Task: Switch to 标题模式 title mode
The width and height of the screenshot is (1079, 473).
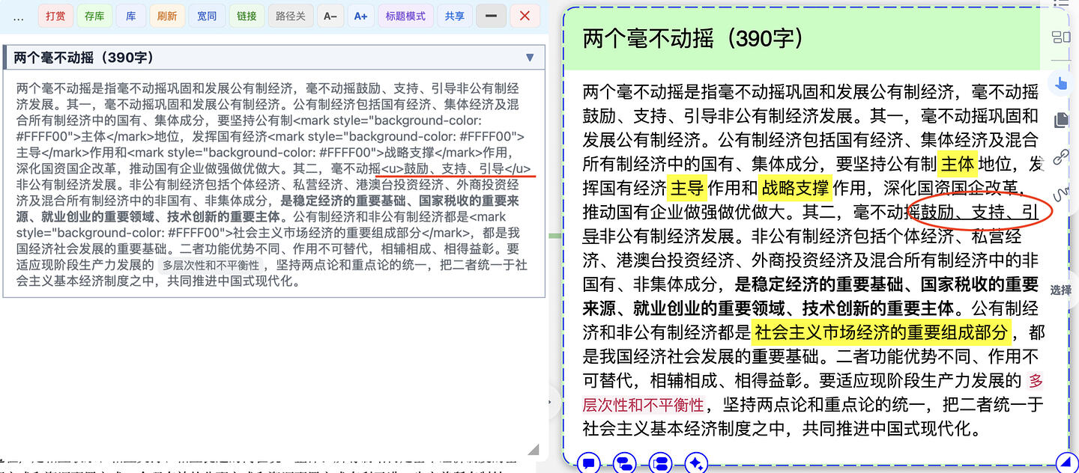Action: tap(405, 16)
